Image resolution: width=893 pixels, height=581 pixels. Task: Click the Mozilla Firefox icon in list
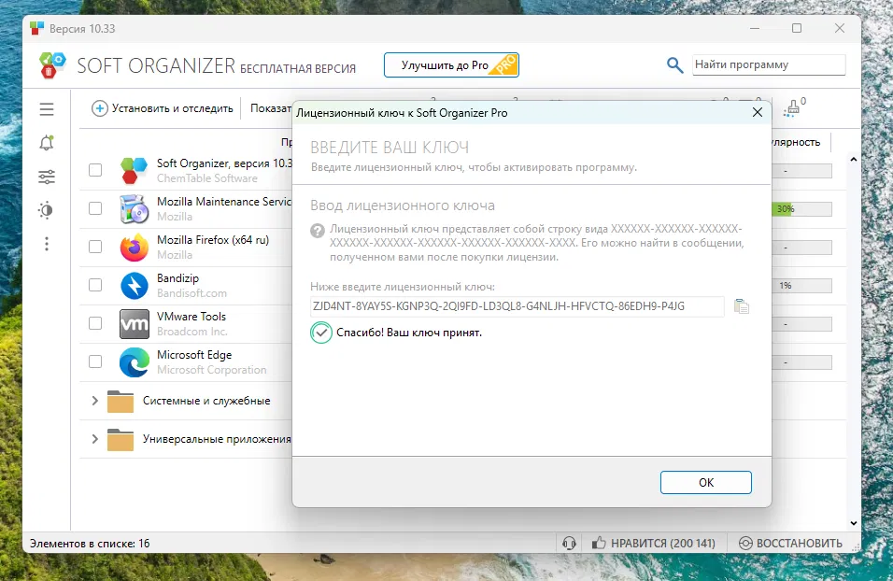pos(135,248)
